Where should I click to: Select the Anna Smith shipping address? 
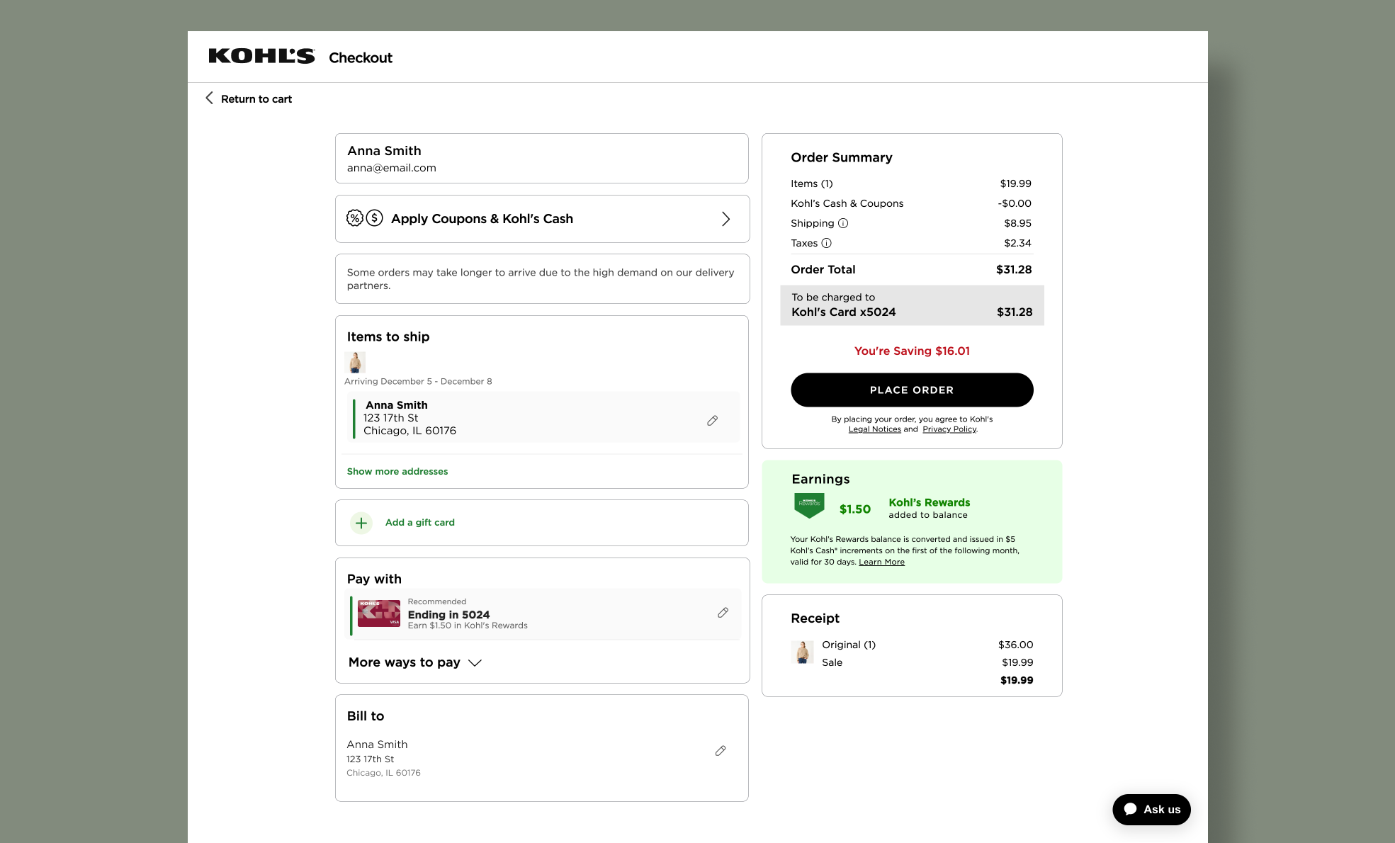[x=542, y=418]
